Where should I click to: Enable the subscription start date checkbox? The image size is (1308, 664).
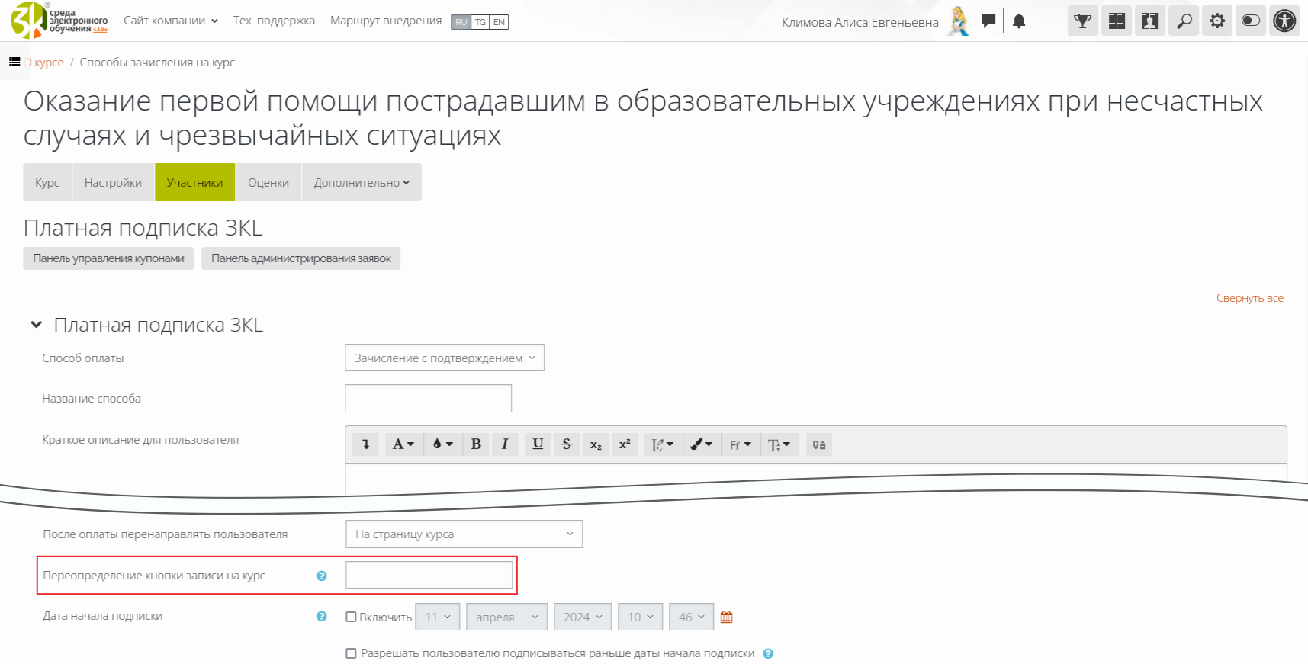pos(352,617)
